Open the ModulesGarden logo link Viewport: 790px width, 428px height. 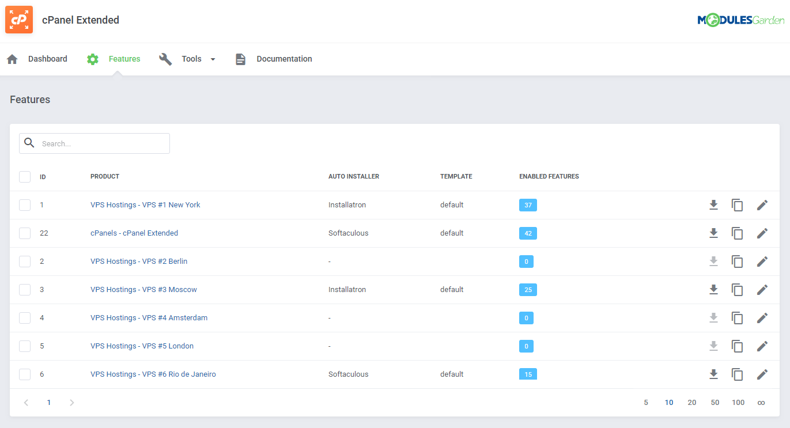pos(741,20)
